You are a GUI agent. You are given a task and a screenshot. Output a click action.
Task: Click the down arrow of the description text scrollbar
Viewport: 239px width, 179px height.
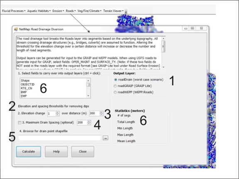[163, 67]
